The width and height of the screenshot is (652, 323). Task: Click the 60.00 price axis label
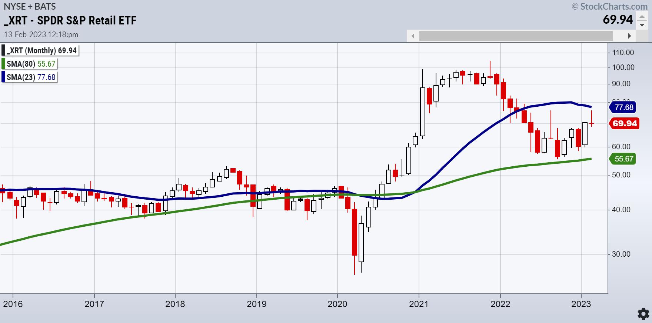click(x=622, y=147)
